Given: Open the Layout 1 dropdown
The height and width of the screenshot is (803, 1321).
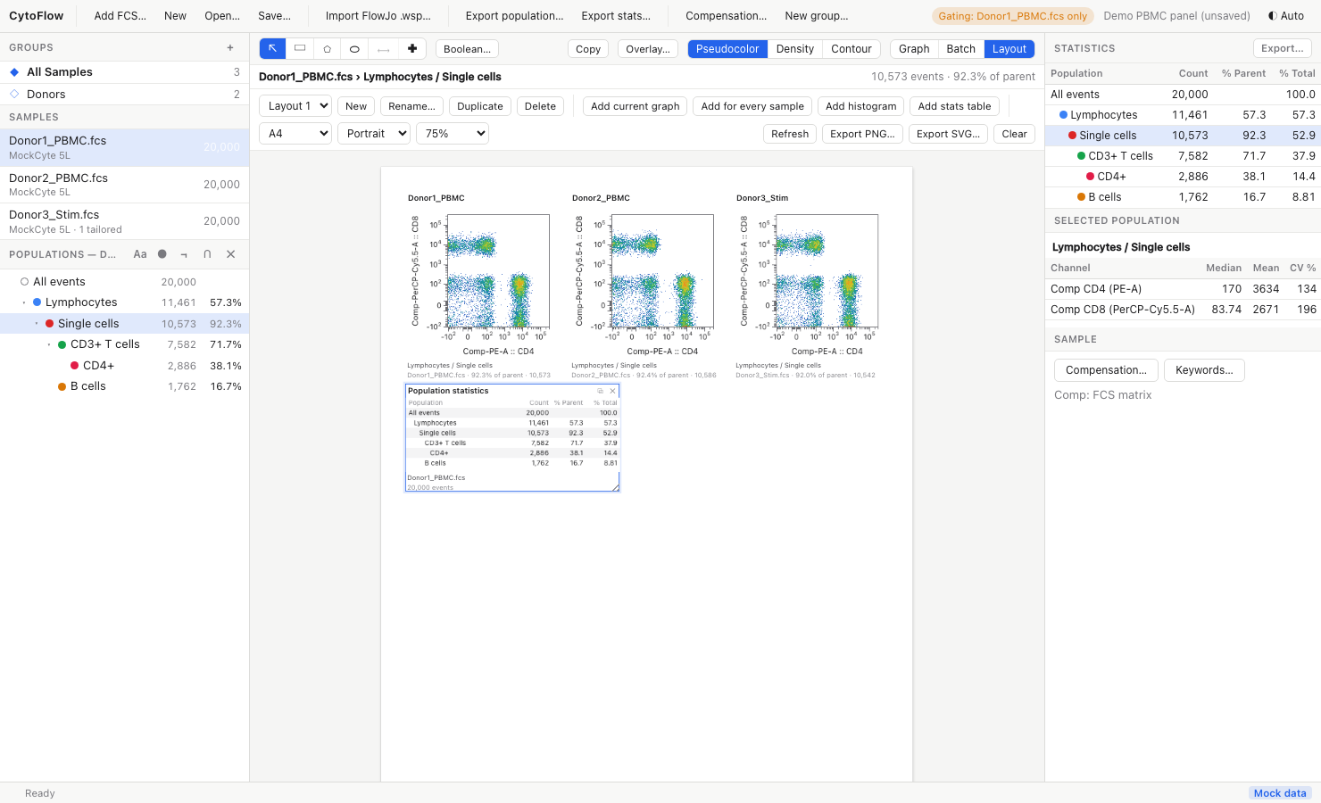Looking at the screenshot, I should 295,106.
